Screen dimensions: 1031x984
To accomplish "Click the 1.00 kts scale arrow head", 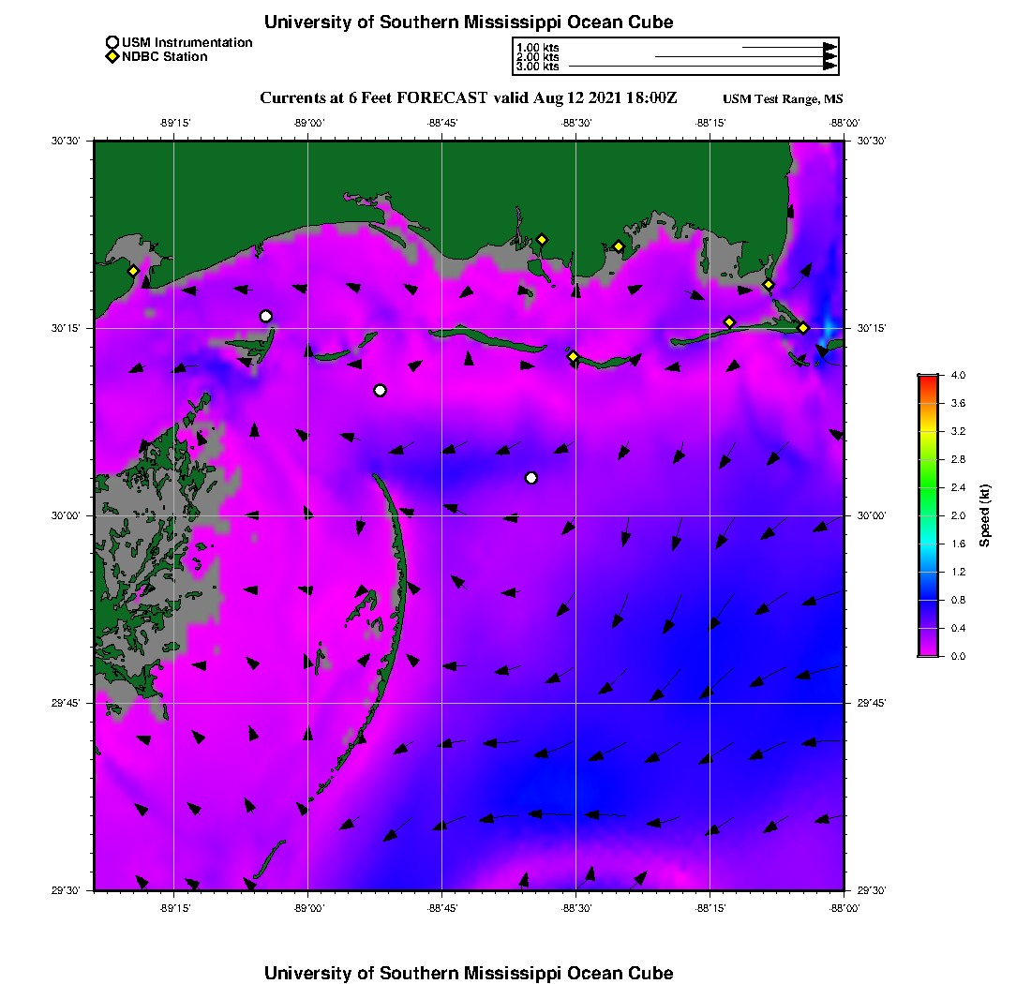I will (830, 48).
